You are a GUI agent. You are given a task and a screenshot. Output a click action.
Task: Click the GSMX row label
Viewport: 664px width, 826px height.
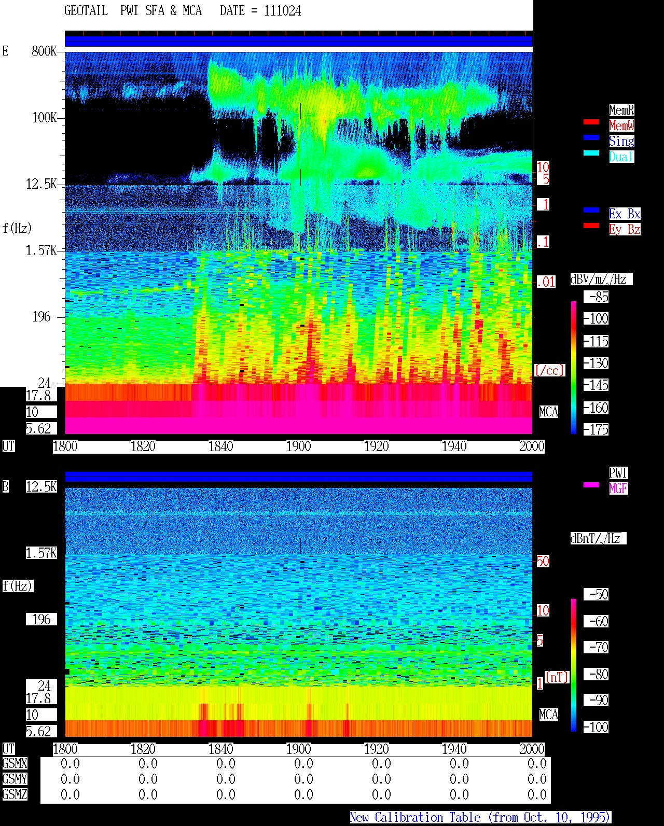pos(15,764)
